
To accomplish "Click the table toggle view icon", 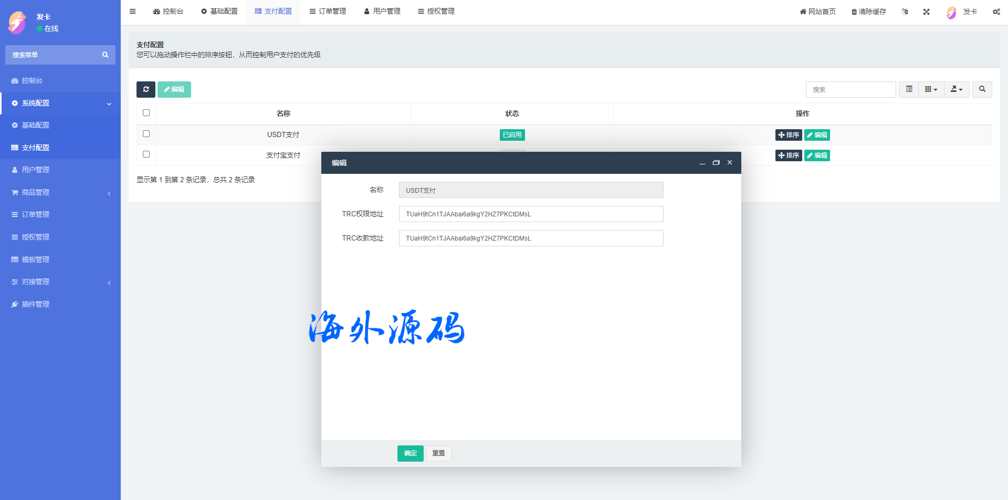I will [909, 89].
